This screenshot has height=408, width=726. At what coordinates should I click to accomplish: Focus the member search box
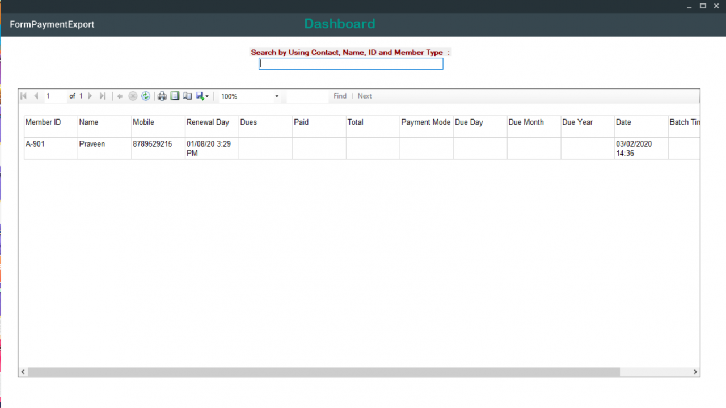351,64
